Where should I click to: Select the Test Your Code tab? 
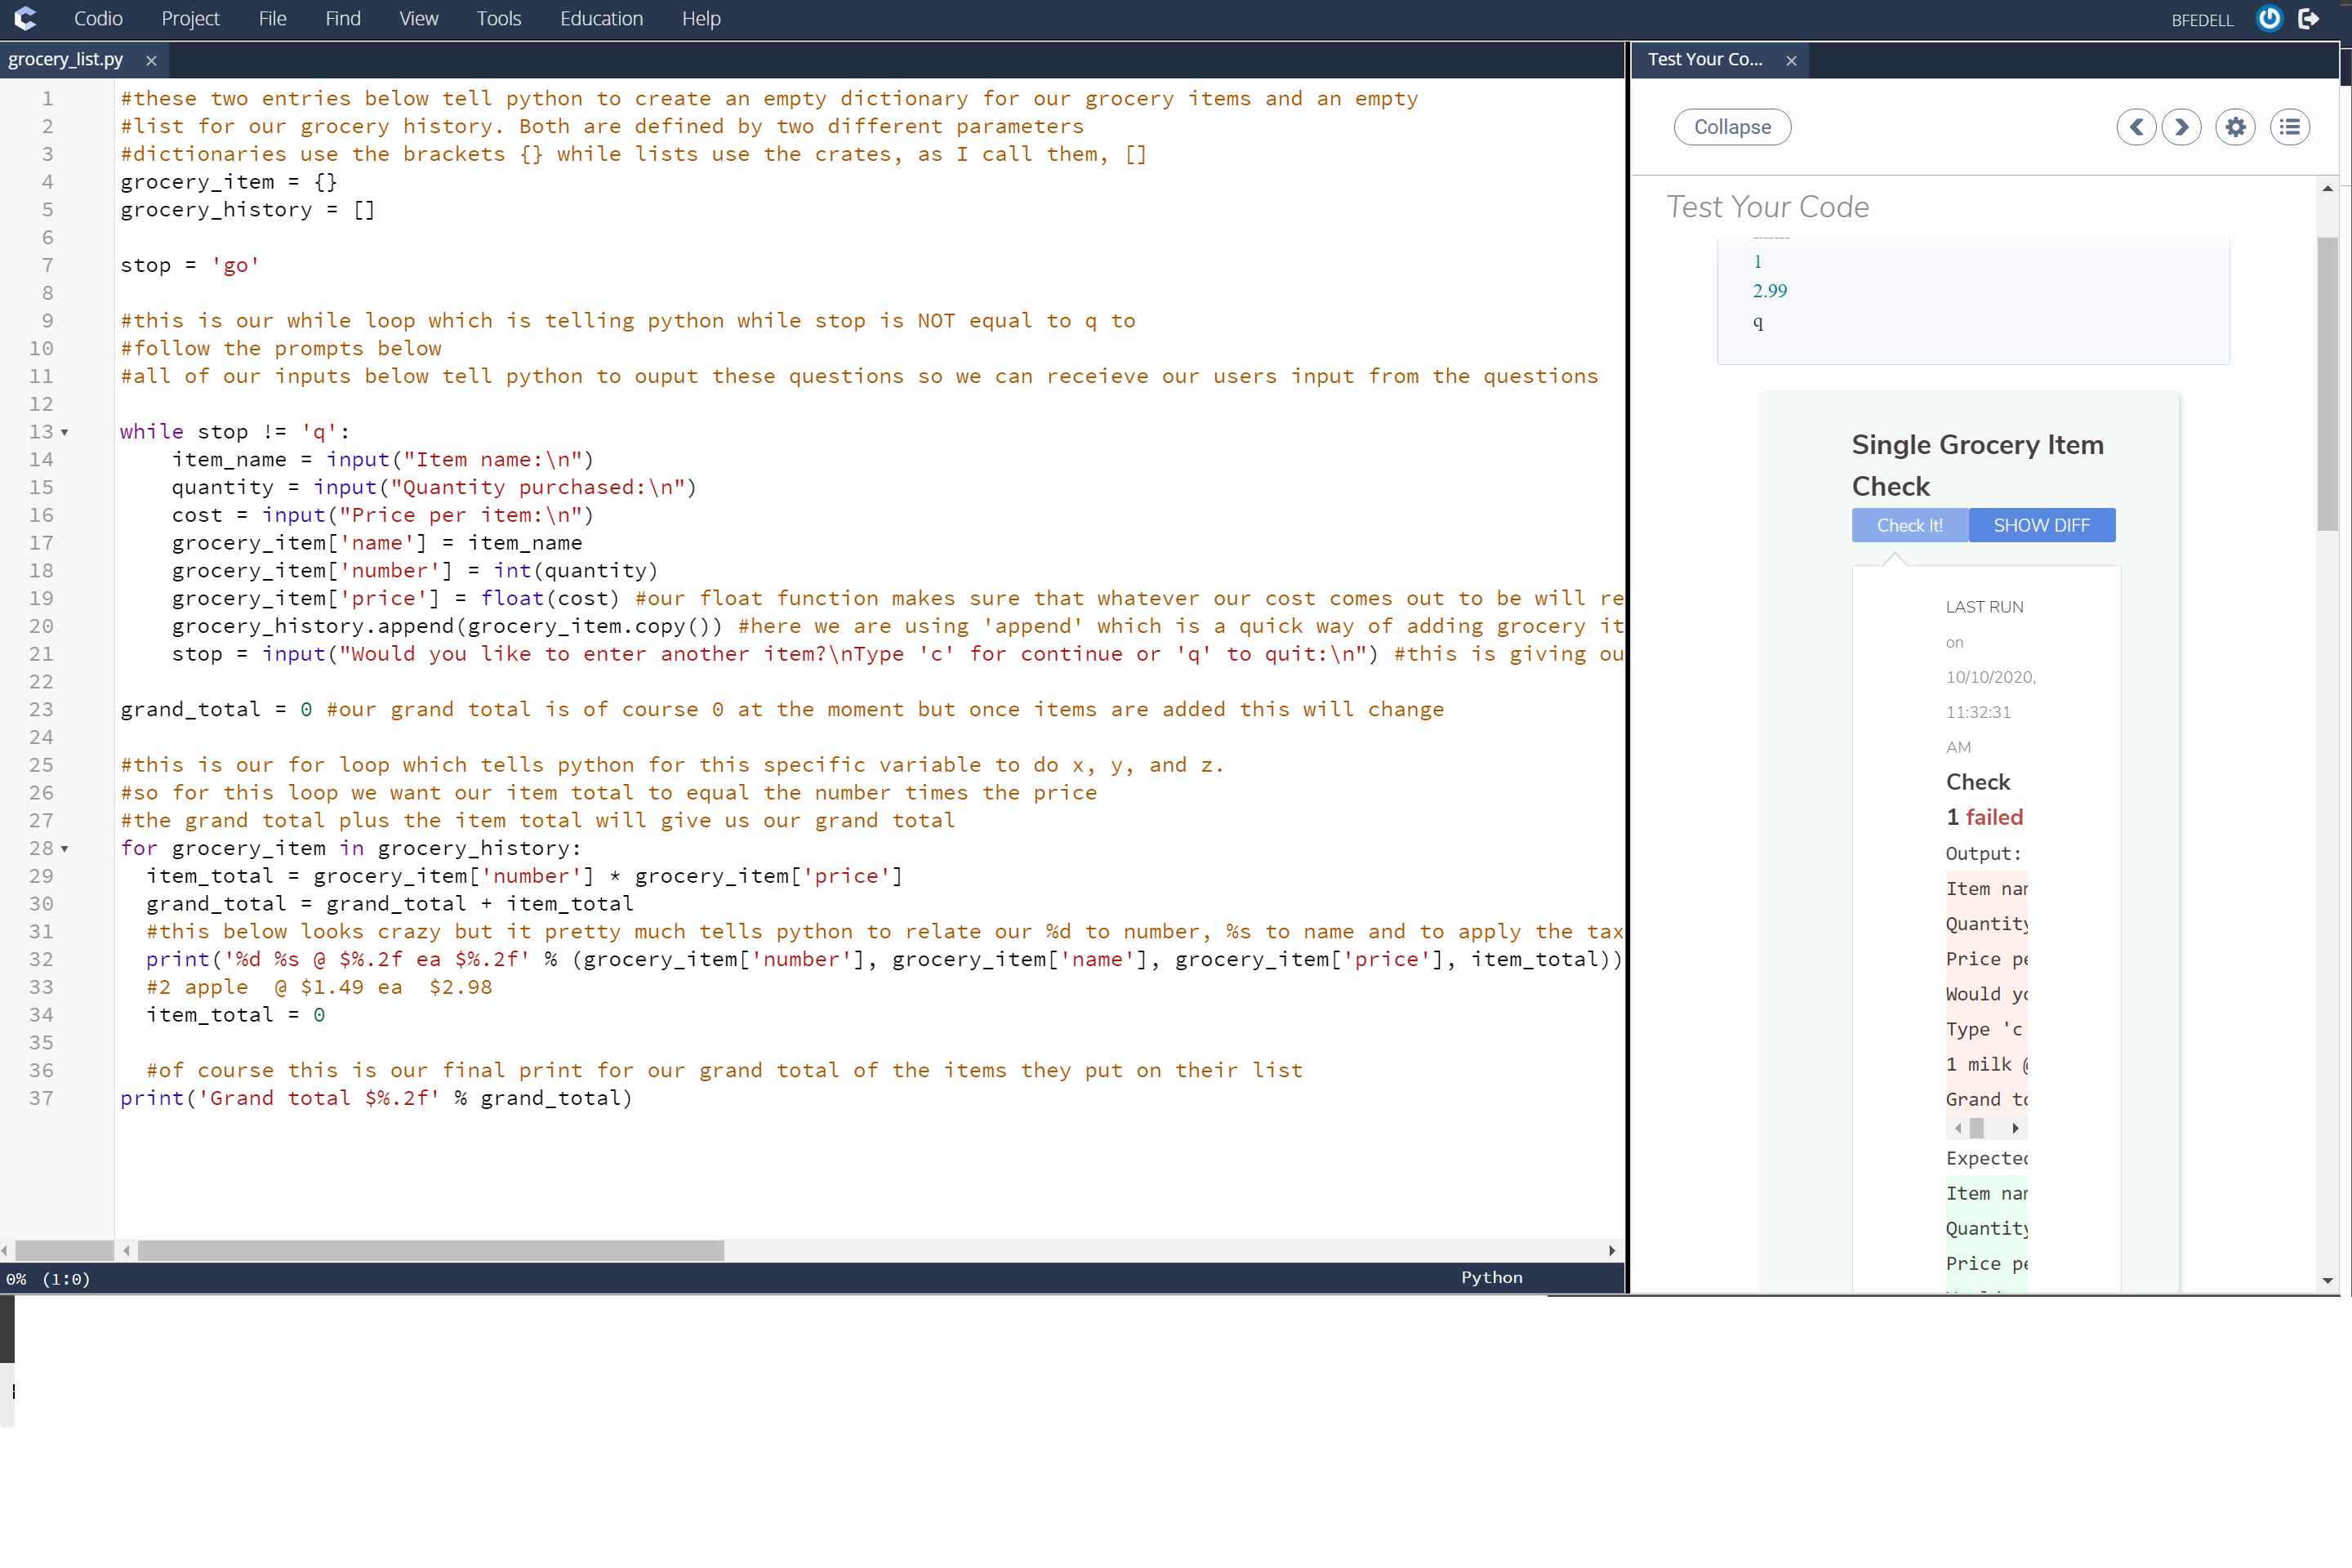1705,59
